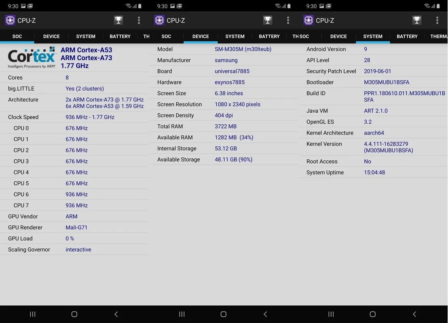The height and width of the screenshot is (323, 448).
Task: Tap Wi-Fi status icon in left screen
Action: click(x=128, y=6)
